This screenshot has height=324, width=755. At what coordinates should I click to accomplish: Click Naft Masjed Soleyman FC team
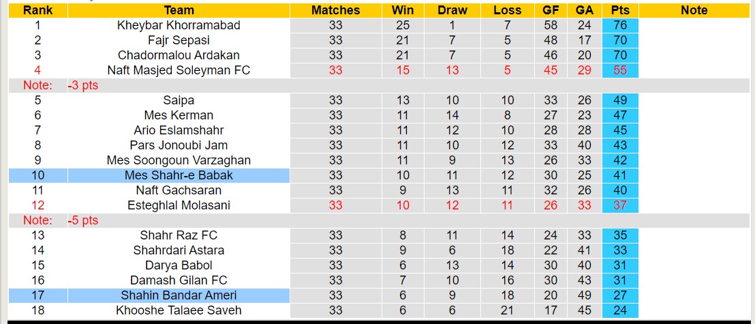click(179, 70)
